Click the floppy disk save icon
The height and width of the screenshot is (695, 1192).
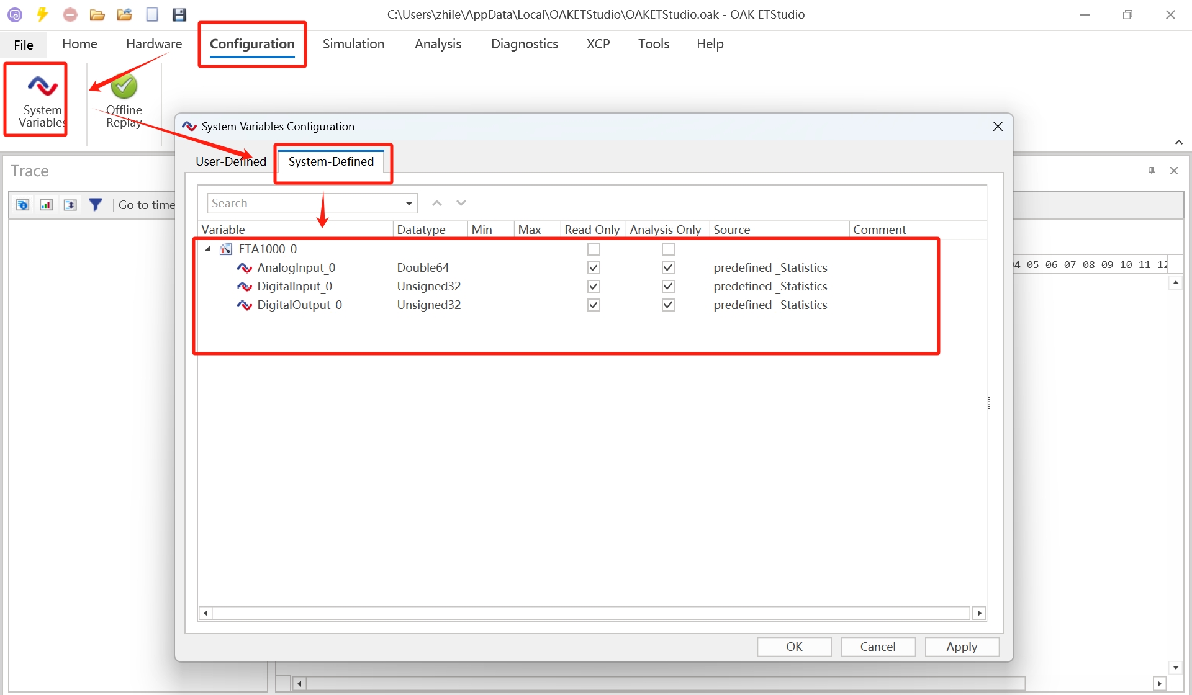179,14
